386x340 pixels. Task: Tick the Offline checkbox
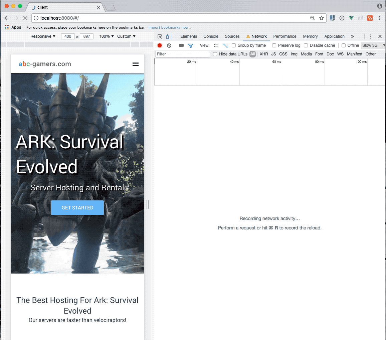click(x=343, y=45)
